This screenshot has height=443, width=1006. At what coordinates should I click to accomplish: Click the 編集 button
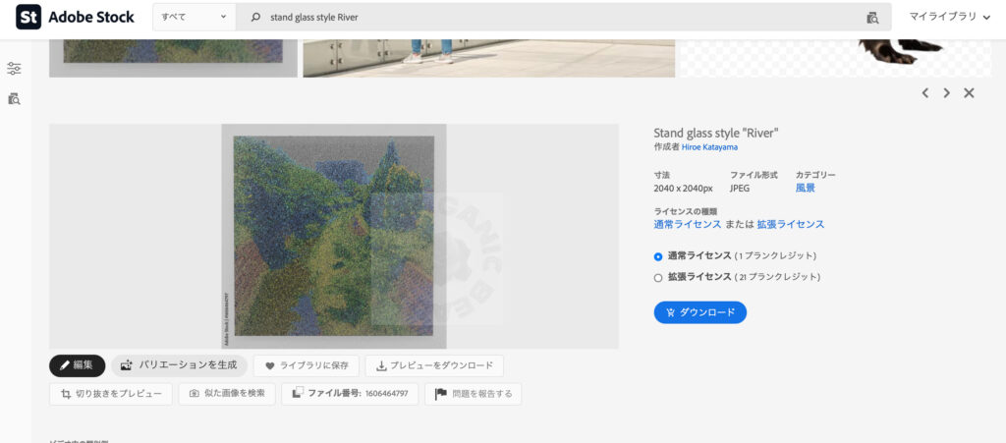(x=77, y=365)
